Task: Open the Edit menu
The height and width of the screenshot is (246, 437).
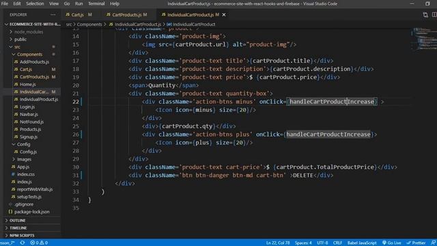Action: pos(17,3)
